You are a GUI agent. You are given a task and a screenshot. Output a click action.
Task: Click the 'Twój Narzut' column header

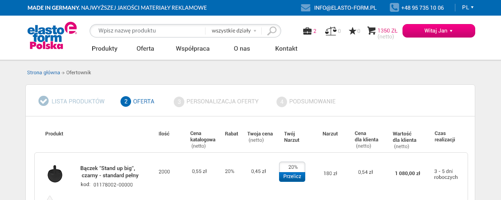(x=292, y=137)
